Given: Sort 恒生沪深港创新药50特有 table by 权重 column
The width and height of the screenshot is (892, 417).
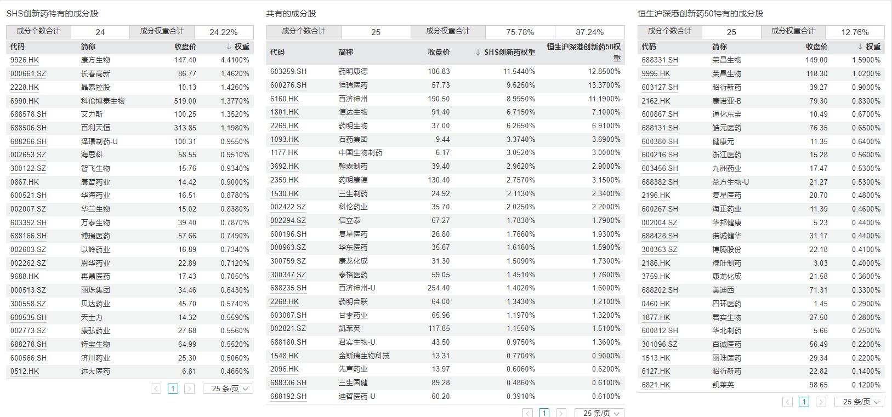Looking at the screenshot, I should coord(869,47).
